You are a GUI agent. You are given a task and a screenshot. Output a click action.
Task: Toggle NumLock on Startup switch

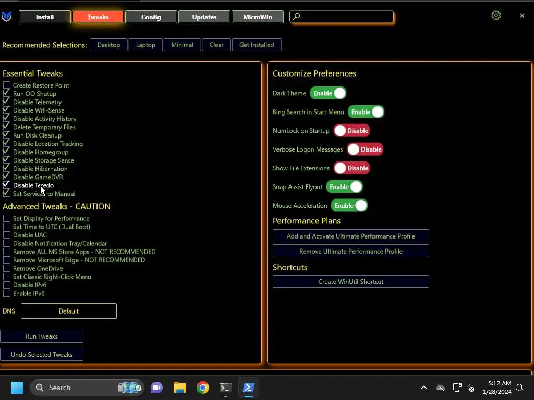coord(352,131)
